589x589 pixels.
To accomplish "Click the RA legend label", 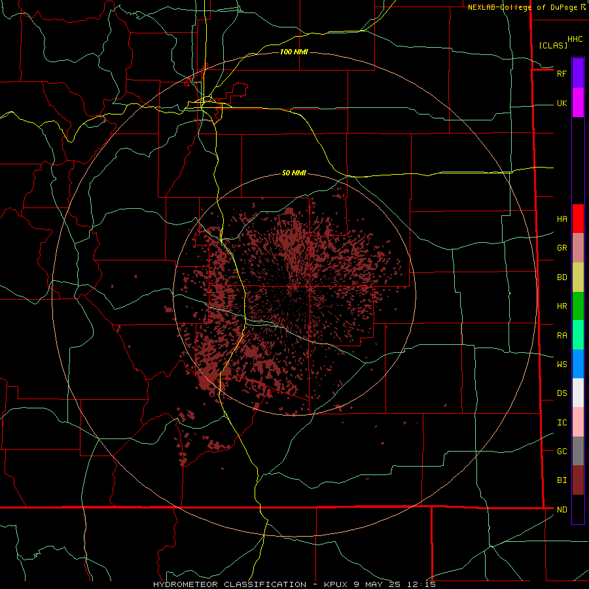I will coord(562,335).
